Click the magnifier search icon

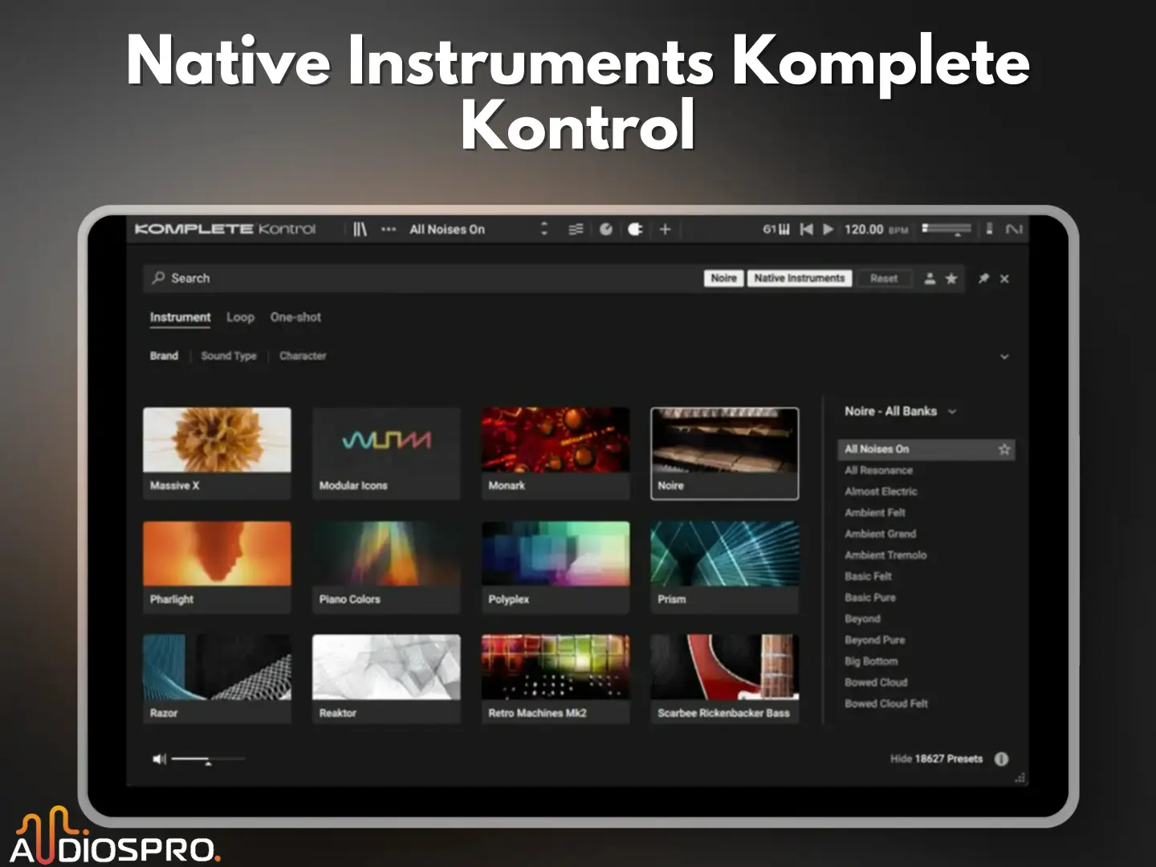click(158, 278)
